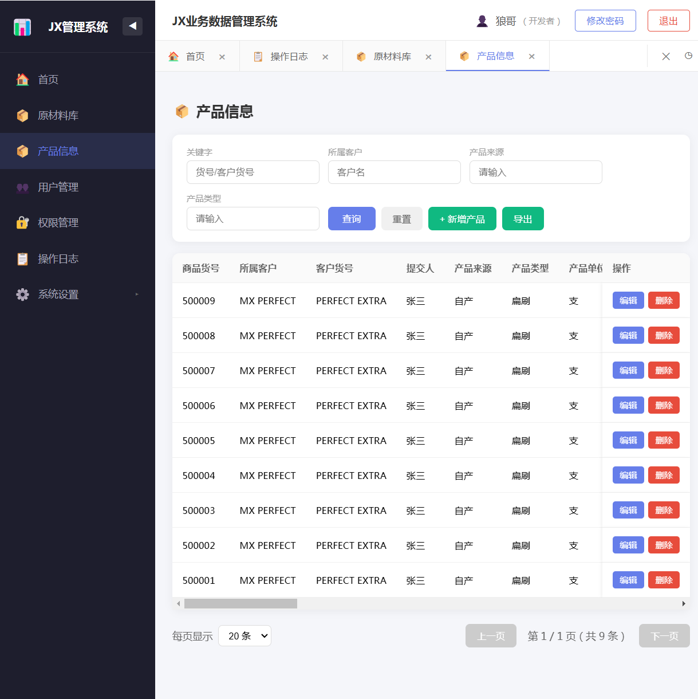Collapse the sidebar with the arrow button
Viewport: 698px width, 699px height.
pyautogui.click(x=132, y=26)
